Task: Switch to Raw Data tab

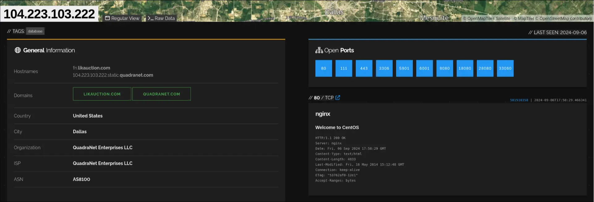Action: (161, 18)
